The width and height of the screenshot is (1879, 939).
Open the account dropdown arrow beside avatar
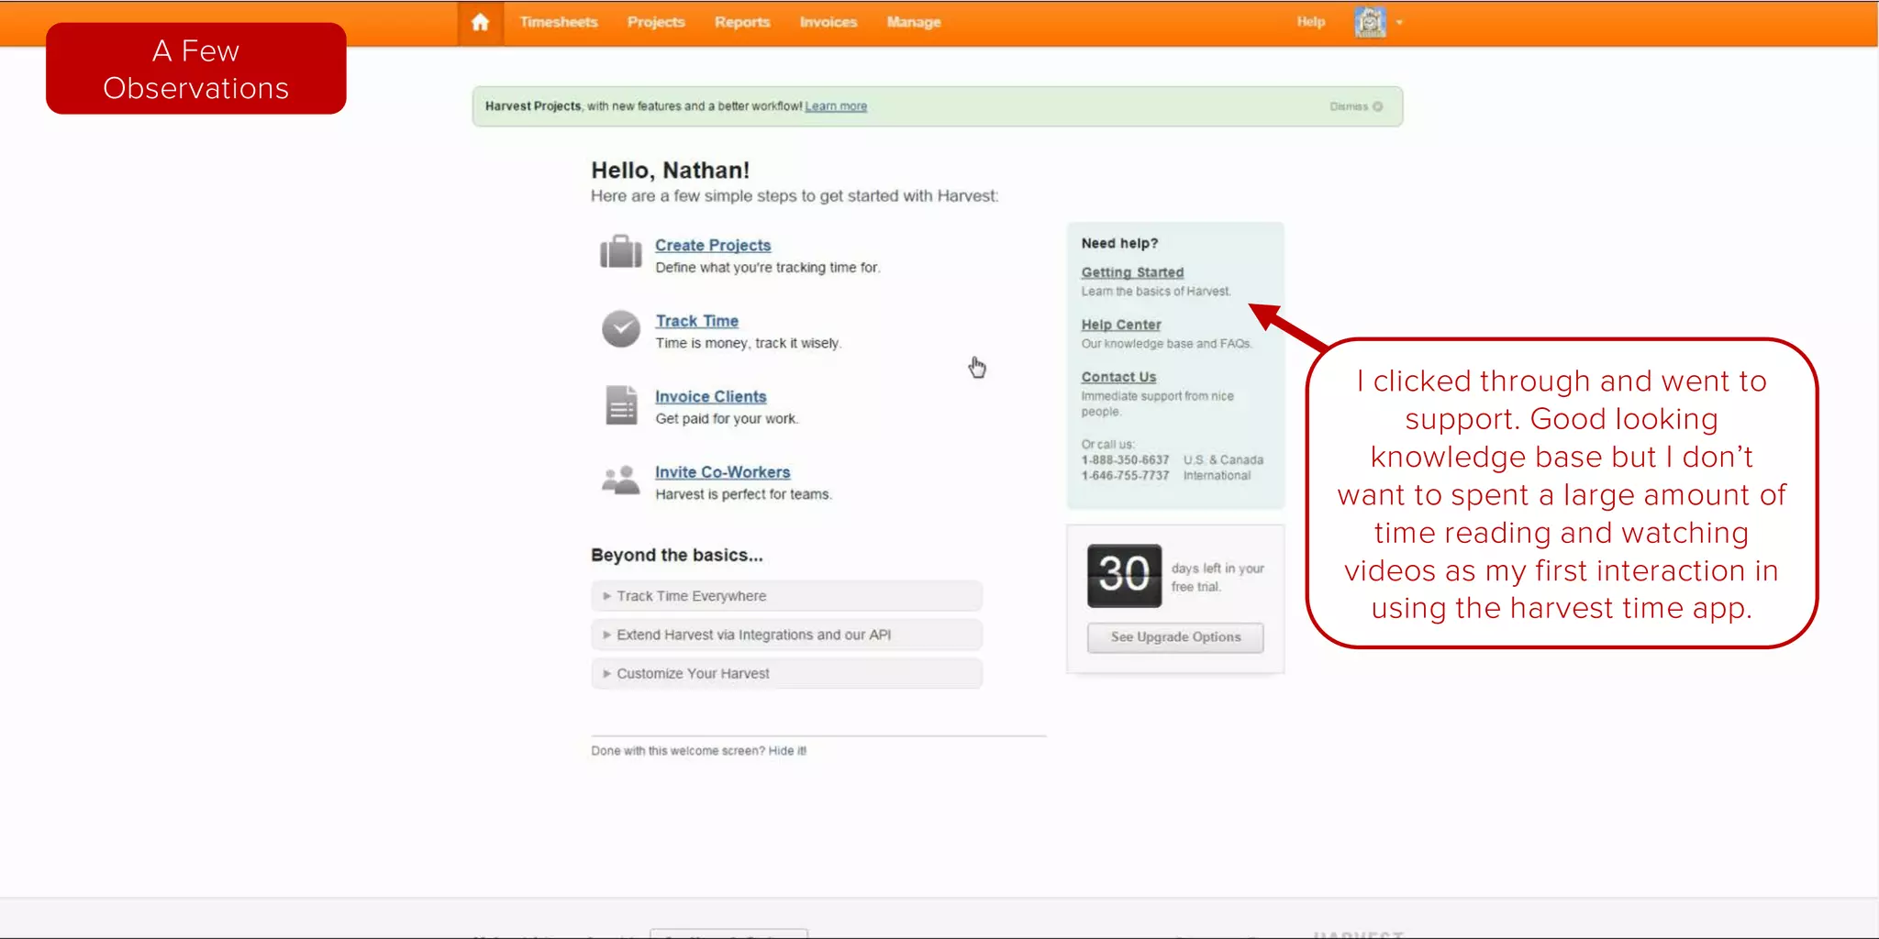pos(1399,22)
